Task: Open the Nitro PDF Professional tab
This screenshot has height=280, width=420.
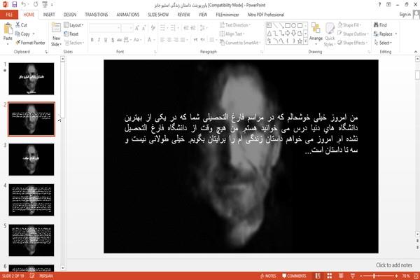Action: [266, 15]
